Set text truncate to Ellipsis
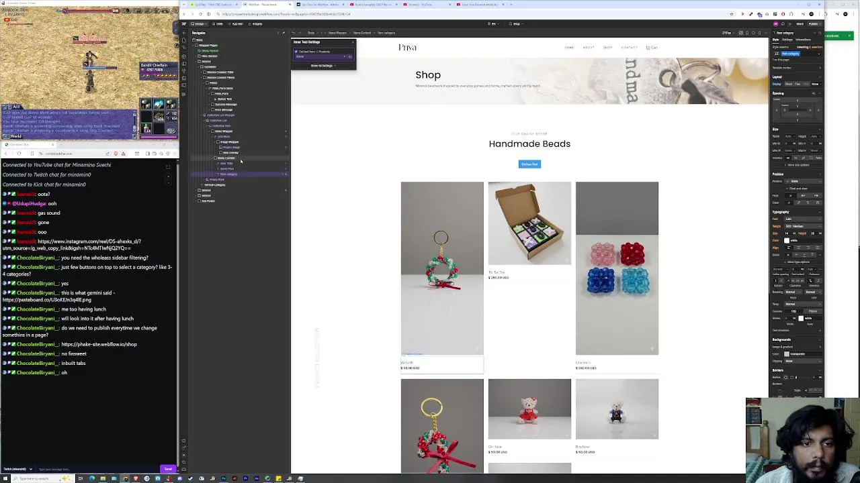860x483 pixels. pos(813,311)
